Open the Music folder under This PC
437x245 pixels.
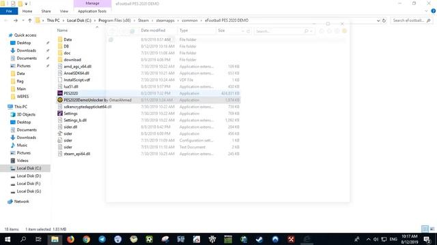[x=22, y=145]
